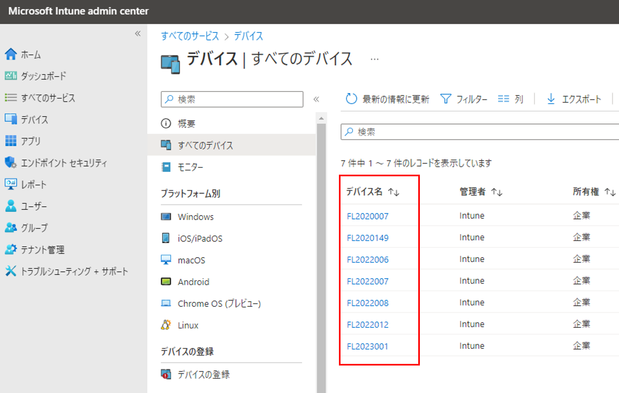Image resolution: width=619 pixels, height=393 pixels.
Task: Sort by 所有権 column arrows
Action: pyautogui.click(x=610, y=192)
